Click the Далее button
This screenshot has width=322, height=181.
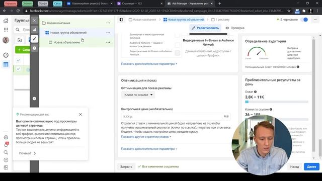click(x=311, y=166)
